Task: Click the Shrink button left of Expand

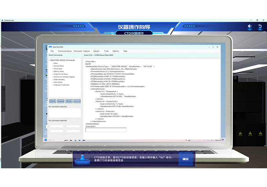Action: coord(53,101)
